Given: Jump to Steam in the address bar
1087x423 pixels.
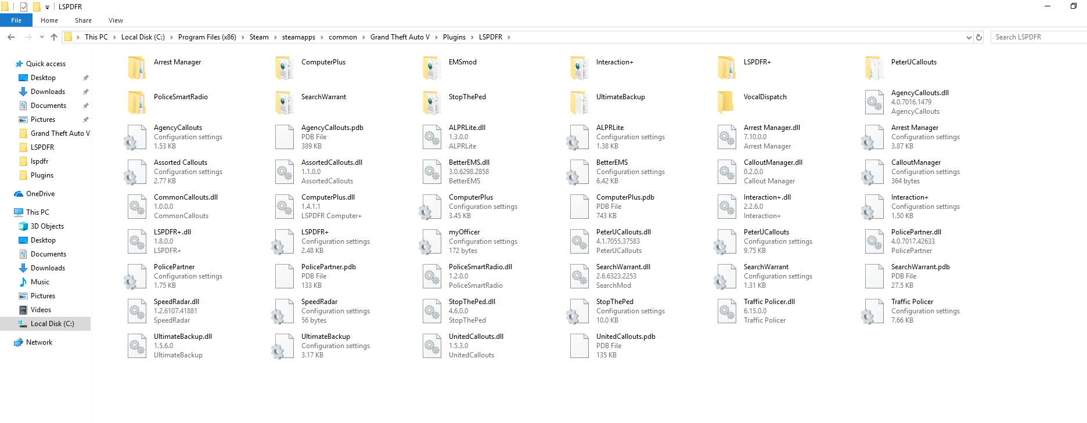Looking at the screenshot, I should click(x=259, y=37).
